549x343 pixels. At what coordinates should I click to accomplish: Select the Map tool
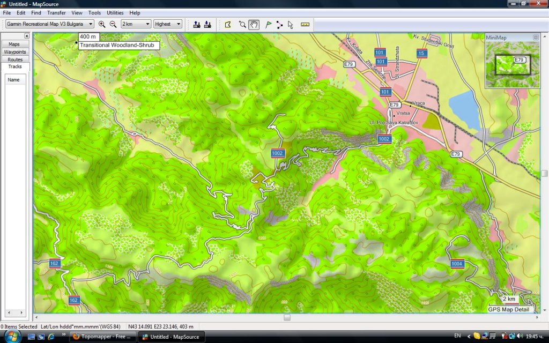click(x=228, y=24)
